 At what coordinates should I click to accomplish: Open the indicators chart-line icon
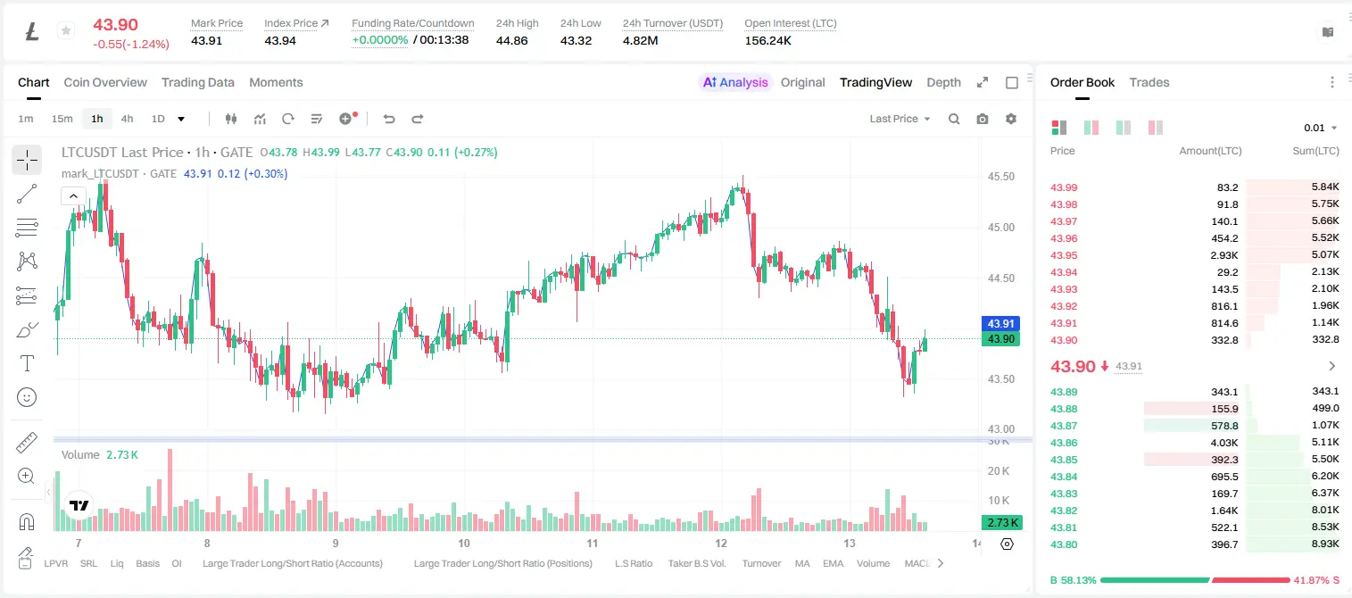click(260, 119)
